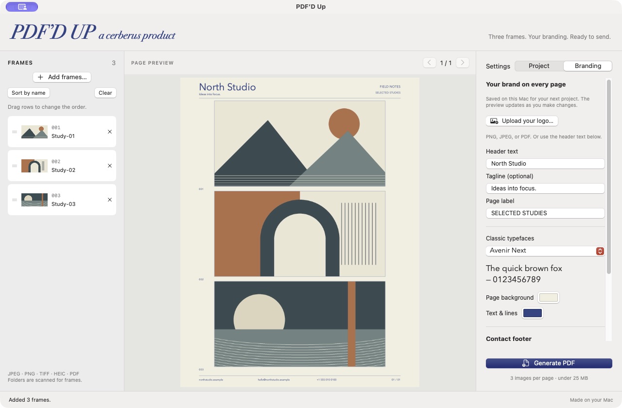Open the Classic typefaces dropdown showing Avenir Next
The image size is (622, 408).
[x=545, y=251]
